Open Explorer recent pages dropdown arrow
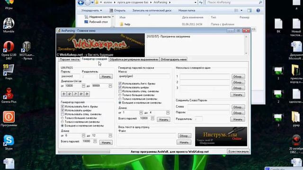This screenshot has width=303, height=170. pos(92,2)
